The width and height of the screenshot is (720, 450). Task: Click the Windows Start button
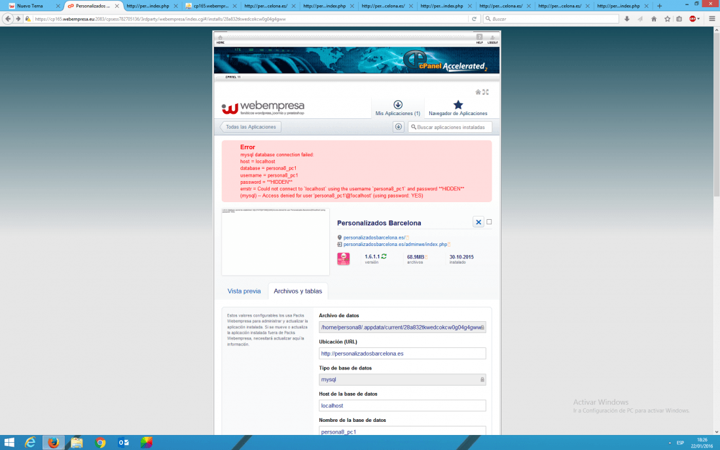click(x=9, y=443)
